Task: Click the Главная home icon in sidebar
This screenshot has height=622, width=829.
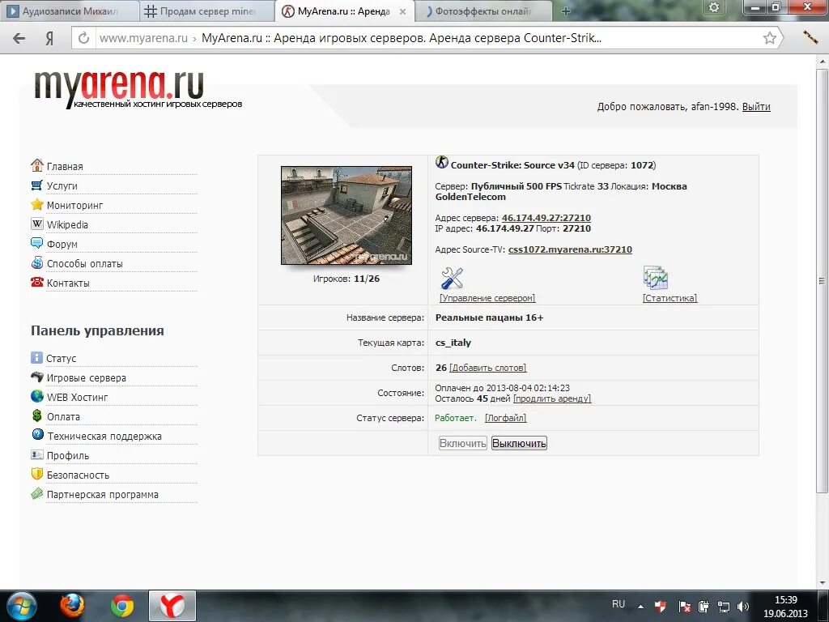Action: [37, 165]
